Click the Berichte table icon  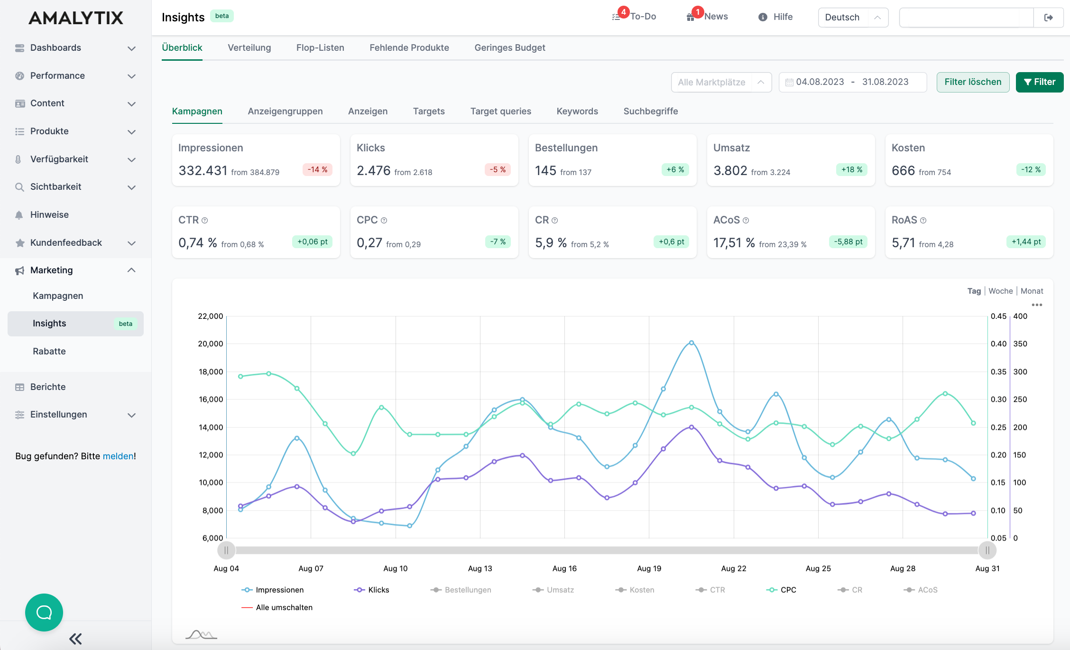coord(19,387)
